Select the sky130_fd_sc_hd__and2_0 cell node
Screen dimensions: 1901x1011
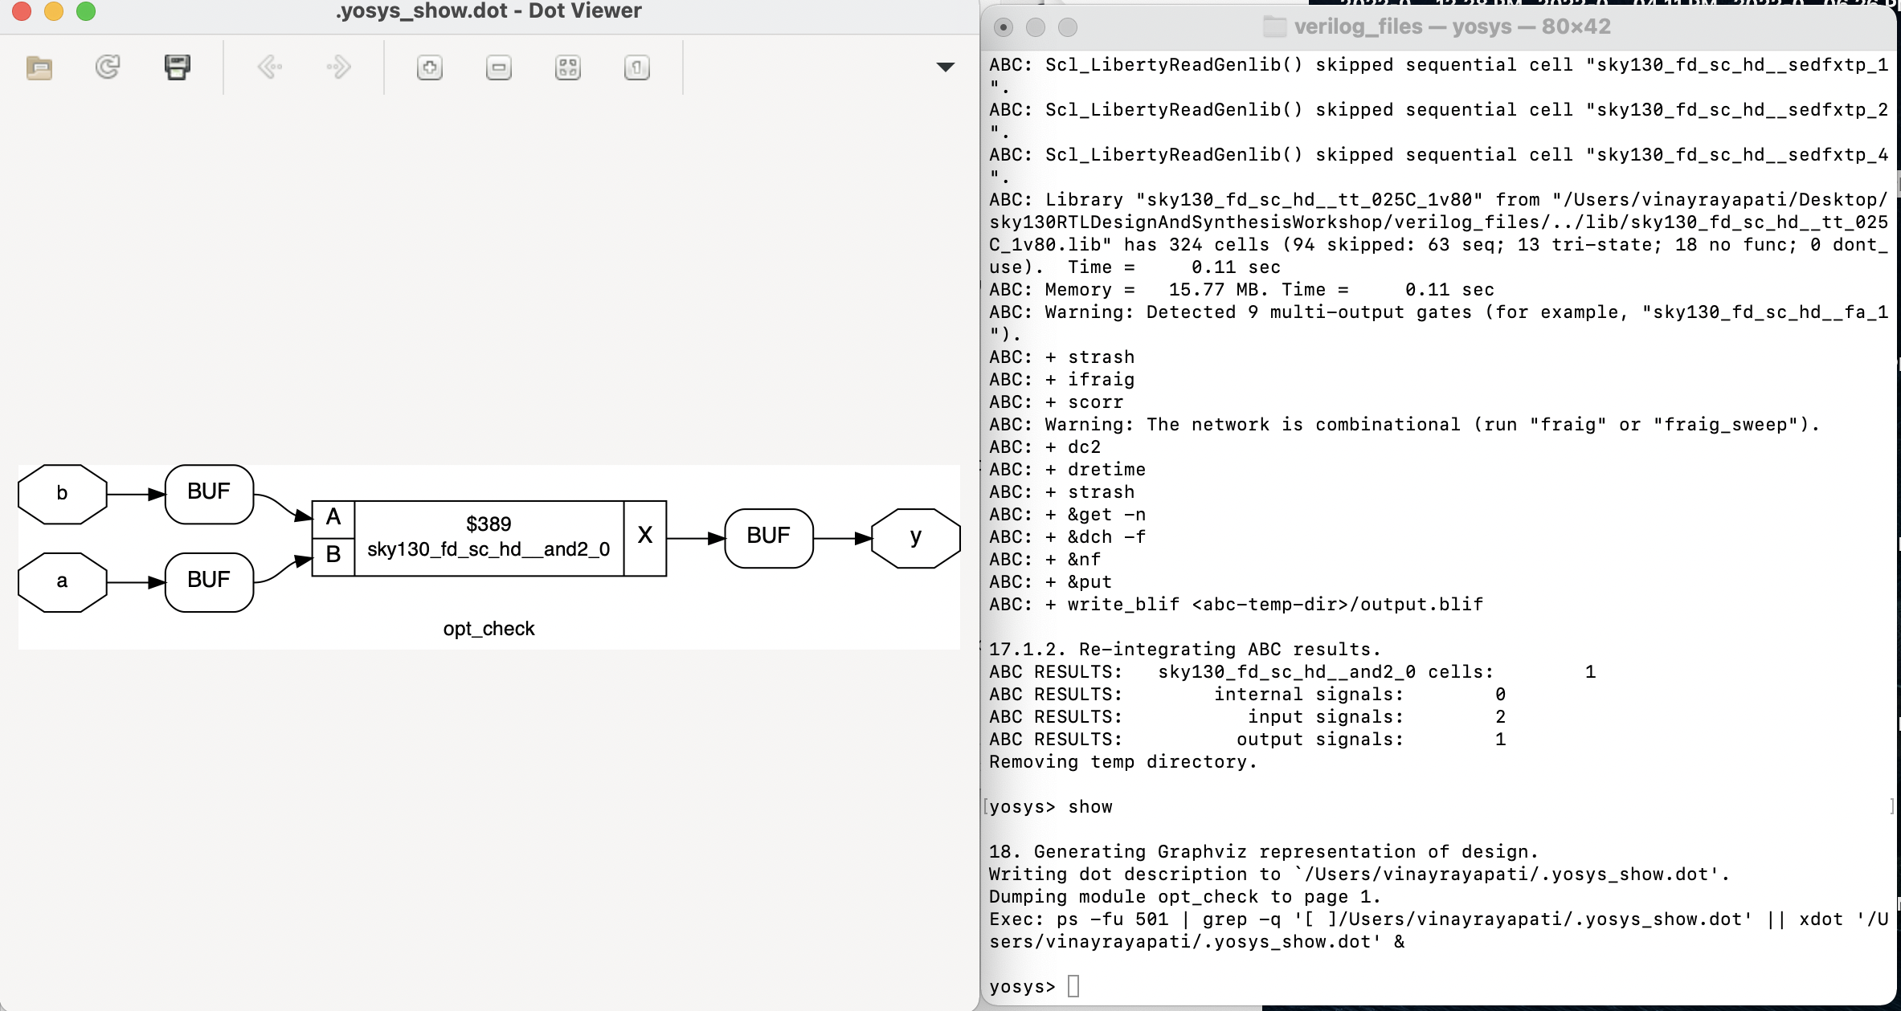point(489,538)
